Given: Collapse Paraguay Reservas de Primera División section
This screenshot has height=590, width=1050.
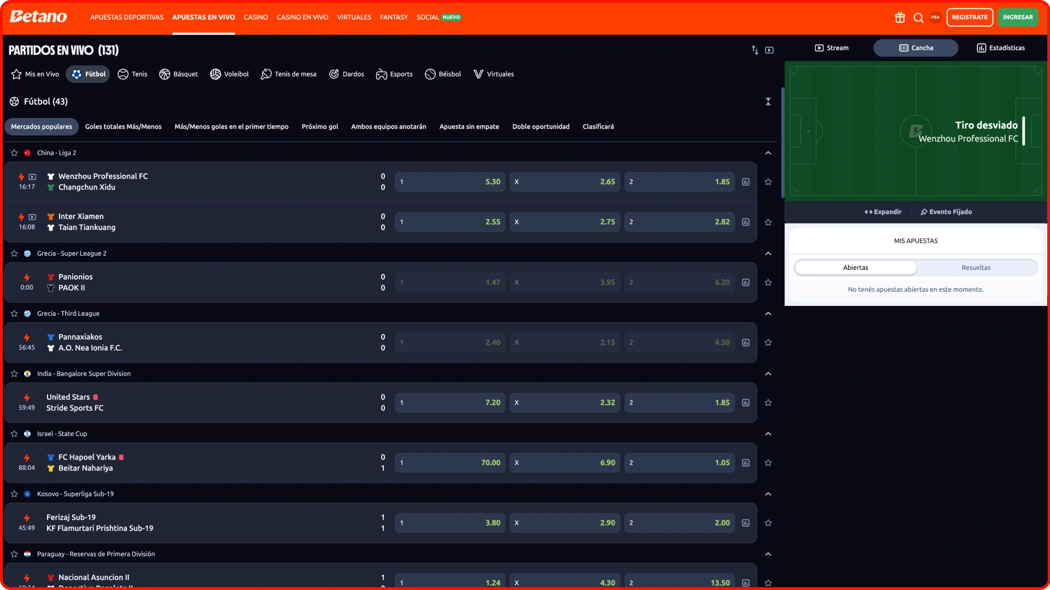Looking at the screenshot, I should point(768,554).
